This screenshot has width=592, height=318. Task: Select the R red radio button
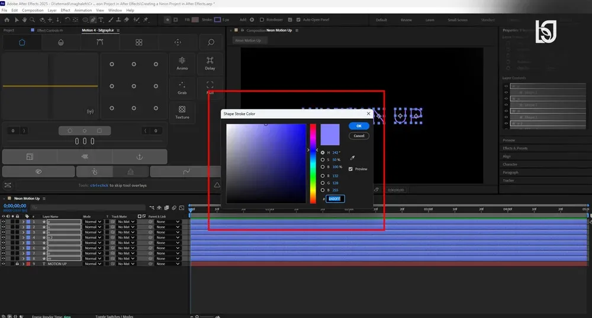tap(323, 176)
